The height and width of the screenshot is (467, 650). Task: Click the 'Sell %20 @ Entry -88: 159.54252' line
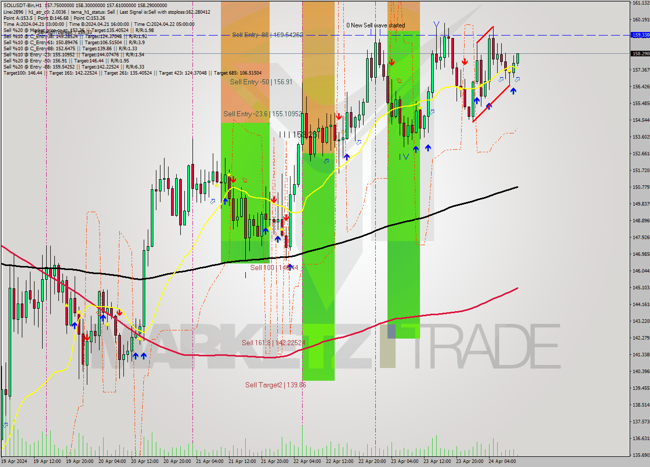point(74,66)
